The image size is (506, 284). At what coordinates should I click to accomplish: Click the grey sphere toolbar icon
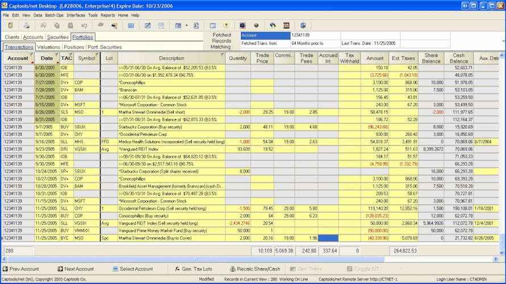(x=256, y=26)
